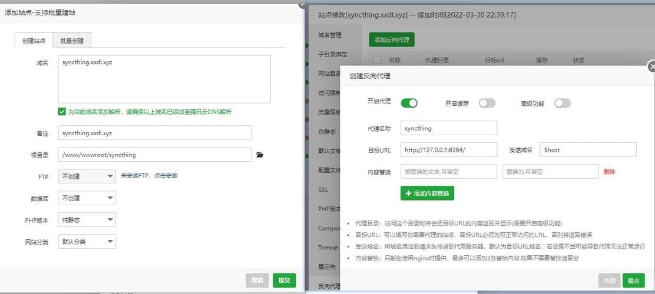Switch to the 批量创建 tab
The height and width of the screenshot is (294, 655).
tap(72, 41)
